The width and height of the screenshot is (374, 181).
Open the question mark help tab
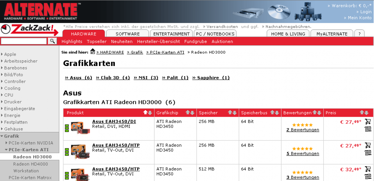click(x=359, y=34)
